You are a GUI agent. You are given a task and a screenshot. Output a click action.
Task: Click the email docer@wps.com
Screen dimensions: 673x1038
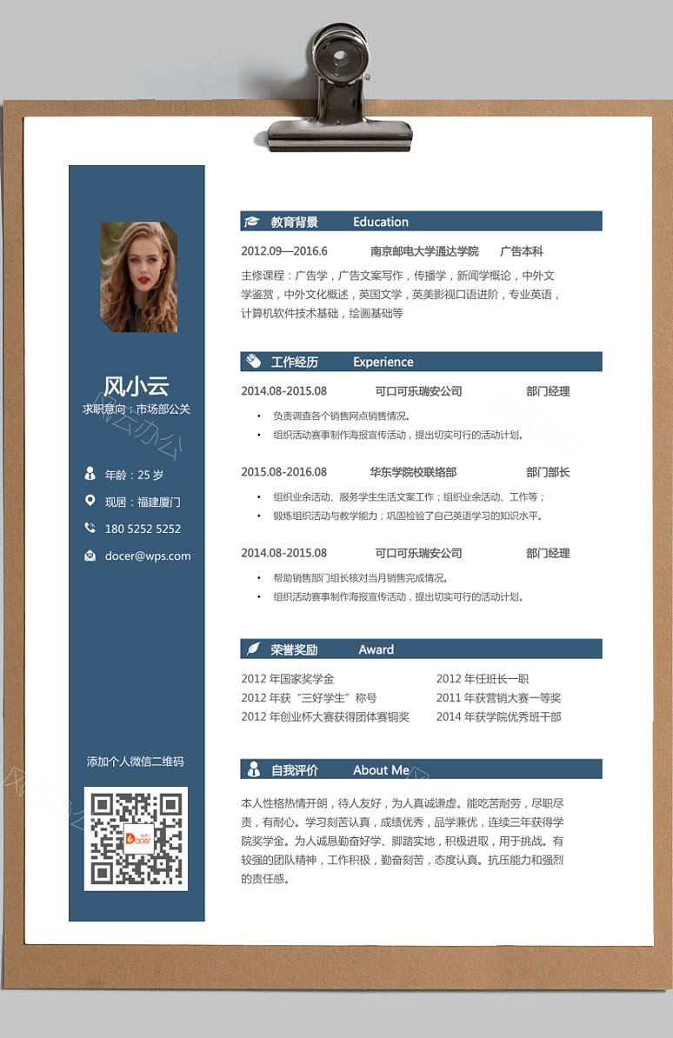tap(148, 556)
